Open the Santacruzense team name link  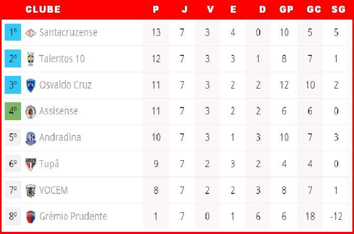[68, 32]
